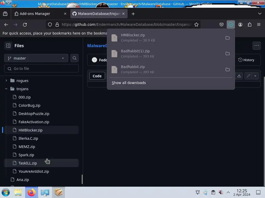Screen dimensions: 265x198
Task: Open Firefox View in the tab bar
Action: click(x=5, y=14)
